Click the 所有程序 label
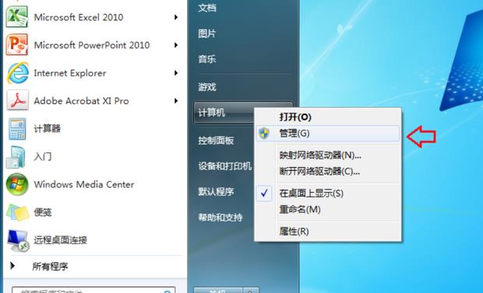Screen dimensions: 483x293 (x=50, y=267)
